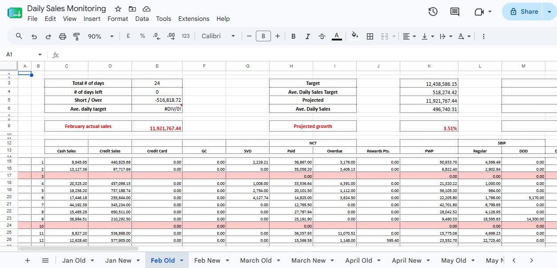This screenshot has height=268, width=557.
Task: Open the Calibri font dropdown
Action: tap(218, 36)
